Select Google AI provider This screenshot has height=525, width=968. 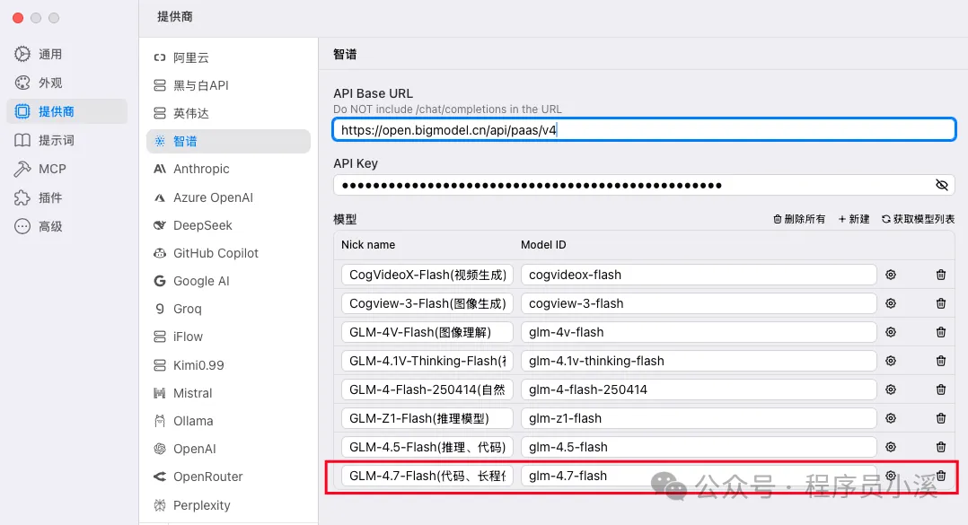[228, 281]
